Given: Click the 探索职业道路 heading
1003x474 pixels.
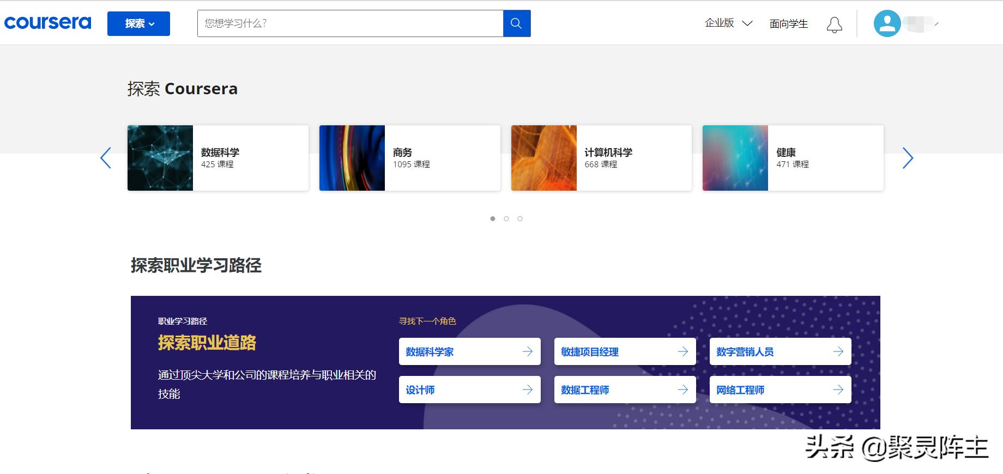Looking at the screenshot, I should (207, 343).
